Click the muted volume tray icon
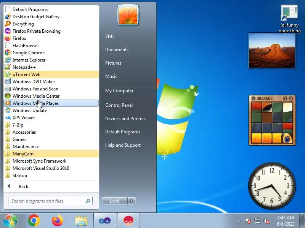 point(266,221)
